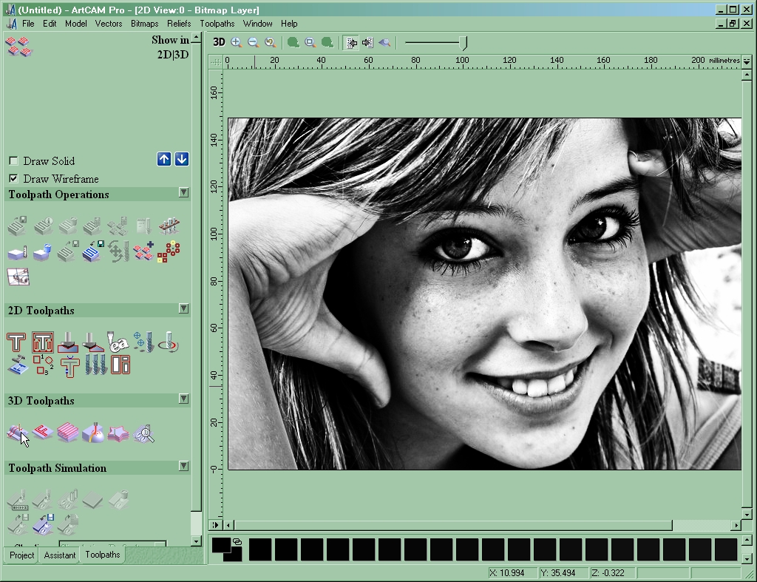Click the ruler origin button at corner
Viewport: 757px width, 582px height.
click(x=215, y=61)
